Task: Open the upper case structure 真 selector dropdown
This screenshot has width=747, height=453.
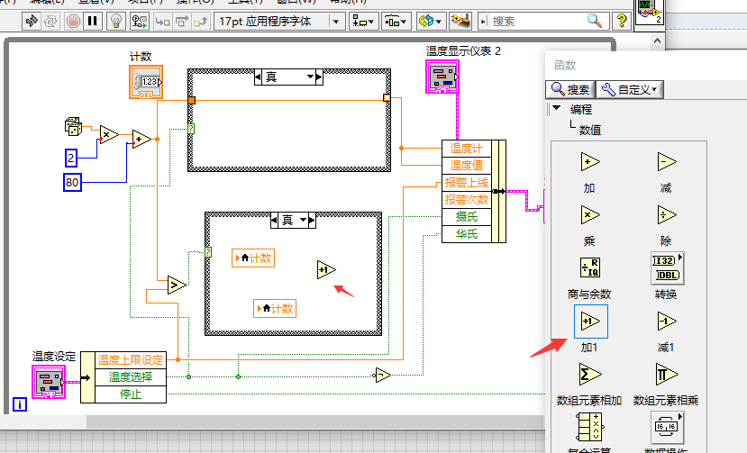Action: pos(310,77)
